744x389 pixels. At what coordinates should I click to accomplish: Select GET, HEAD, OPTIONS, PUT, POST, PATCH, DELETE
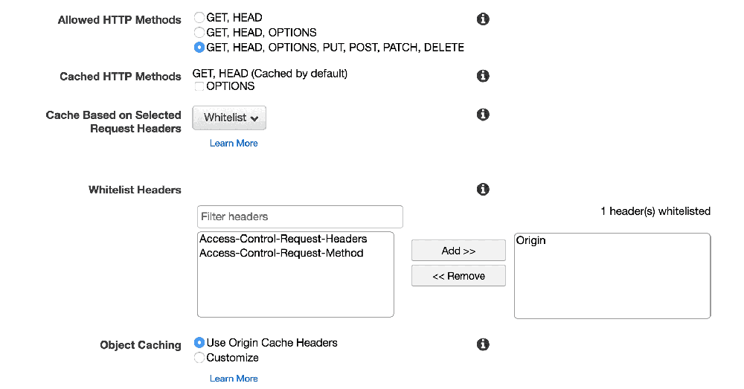click(199, 48)
